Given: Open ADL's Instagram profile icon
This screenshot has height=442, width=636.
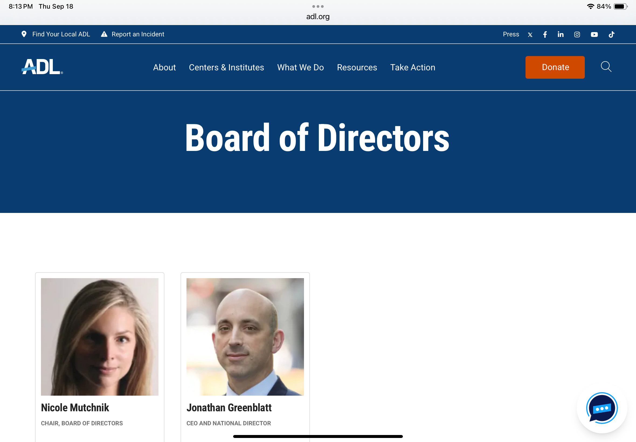Looking at the screenshot, I should click(x=577, y=34).
